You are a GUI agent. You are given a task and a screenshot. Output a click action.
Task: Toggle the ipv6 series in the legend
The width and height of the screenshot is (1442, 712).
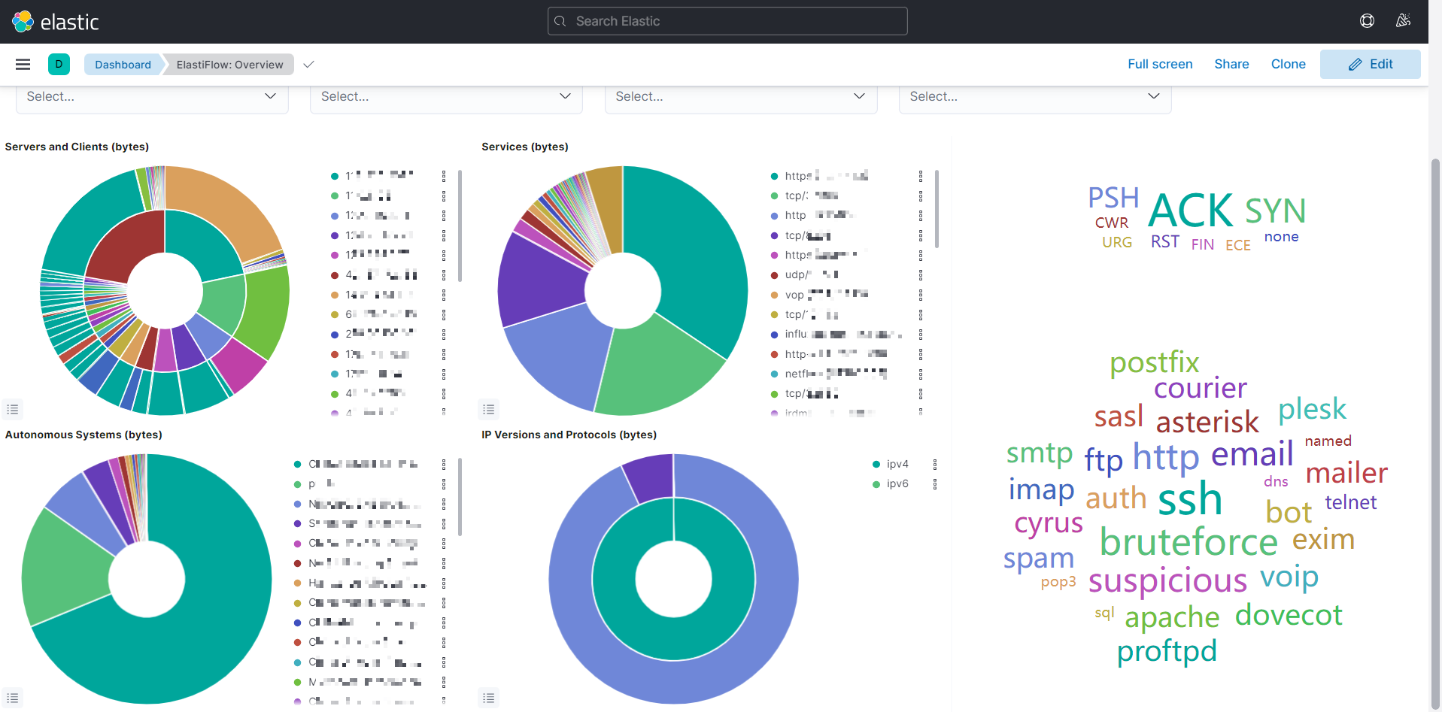897,483
